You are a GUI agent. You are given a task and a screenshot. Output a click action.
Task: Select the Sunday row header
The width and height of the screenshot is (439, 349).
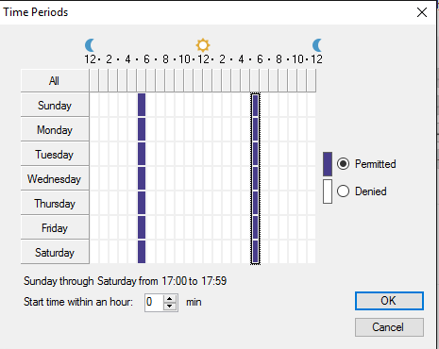[x=55, y=106]
